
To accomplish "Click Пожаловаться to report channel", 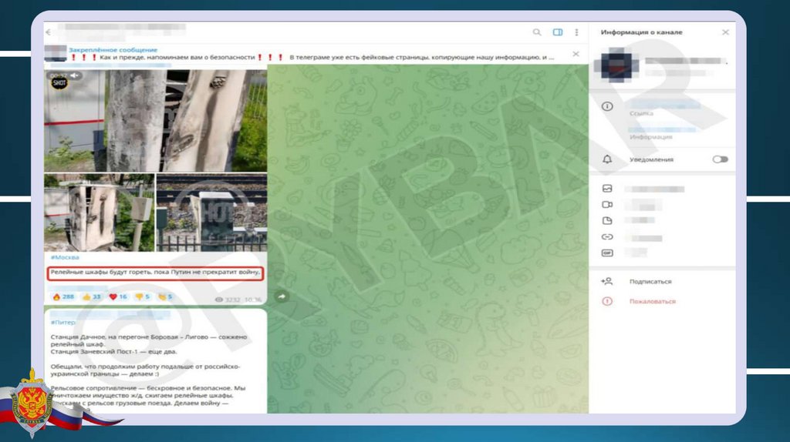I will [653, 301].
